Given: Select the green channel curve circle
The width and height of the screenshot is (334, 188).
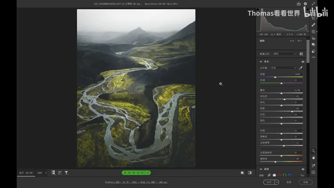Looking at the screenshot, I should tap(285, 175).
